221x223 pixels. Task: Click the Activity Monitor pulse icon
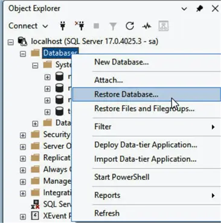[147, 26]
